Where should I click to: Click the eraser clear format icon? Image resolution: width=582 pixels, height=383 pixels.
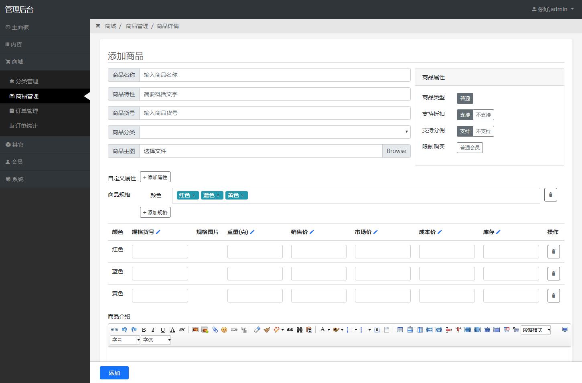(x=257, y=330)
